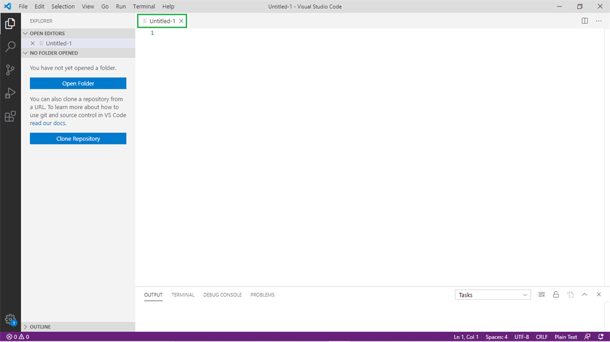Change end of line via CRLF

point(541,337)
